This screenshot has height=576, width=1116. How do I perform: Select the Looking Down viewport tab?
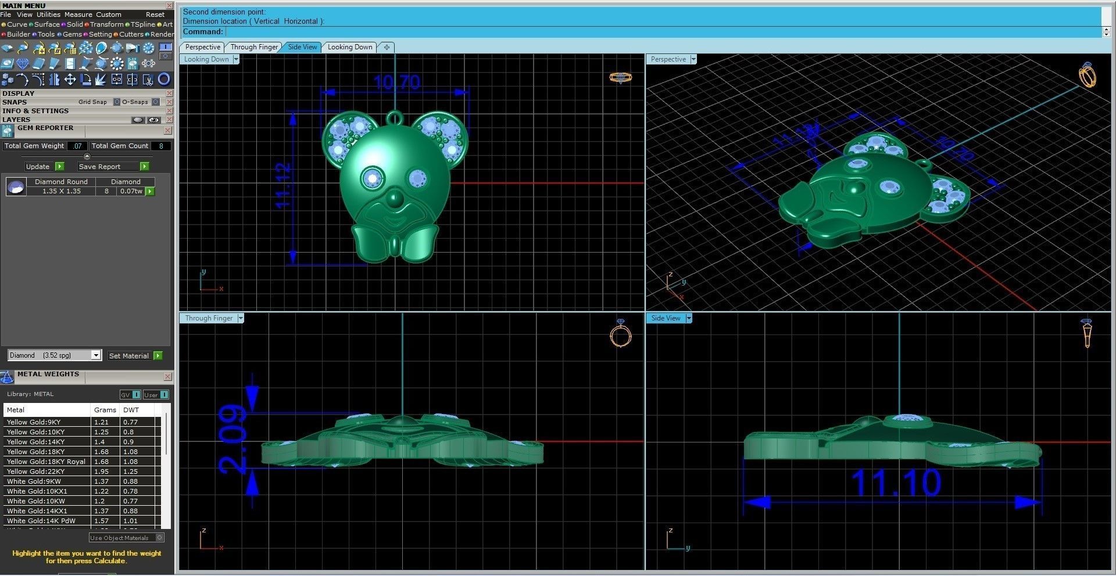click(x=350, y=47)
